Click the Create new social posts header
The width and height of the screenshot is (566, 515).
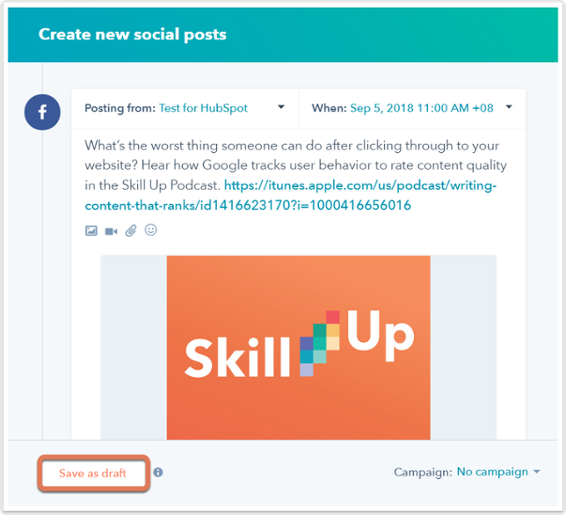[133, 36]
